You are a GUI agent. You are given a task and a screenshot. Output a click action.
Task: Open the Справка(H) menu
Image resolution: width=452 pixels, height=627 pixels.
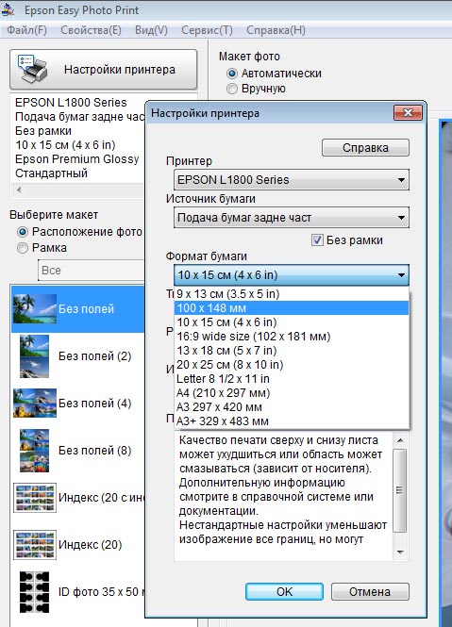(276, 30)
